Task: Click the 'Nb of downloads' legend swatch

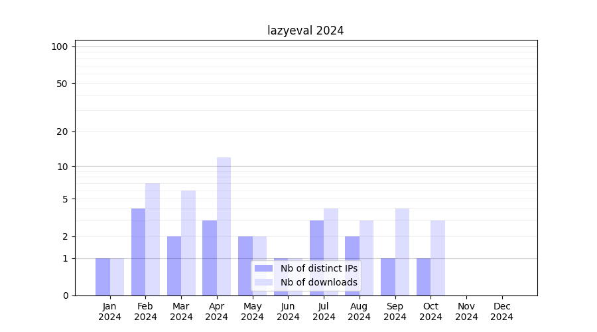Action: tap(263, 282)
